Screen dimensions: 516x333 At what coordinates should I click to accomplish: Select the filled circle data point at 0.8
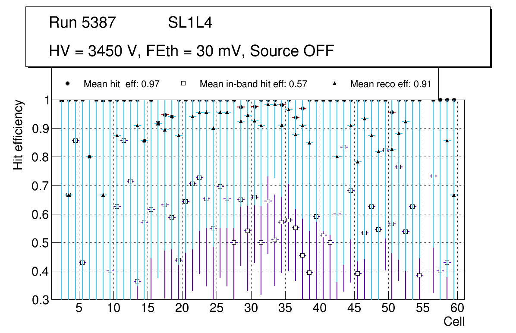(89, 157)
